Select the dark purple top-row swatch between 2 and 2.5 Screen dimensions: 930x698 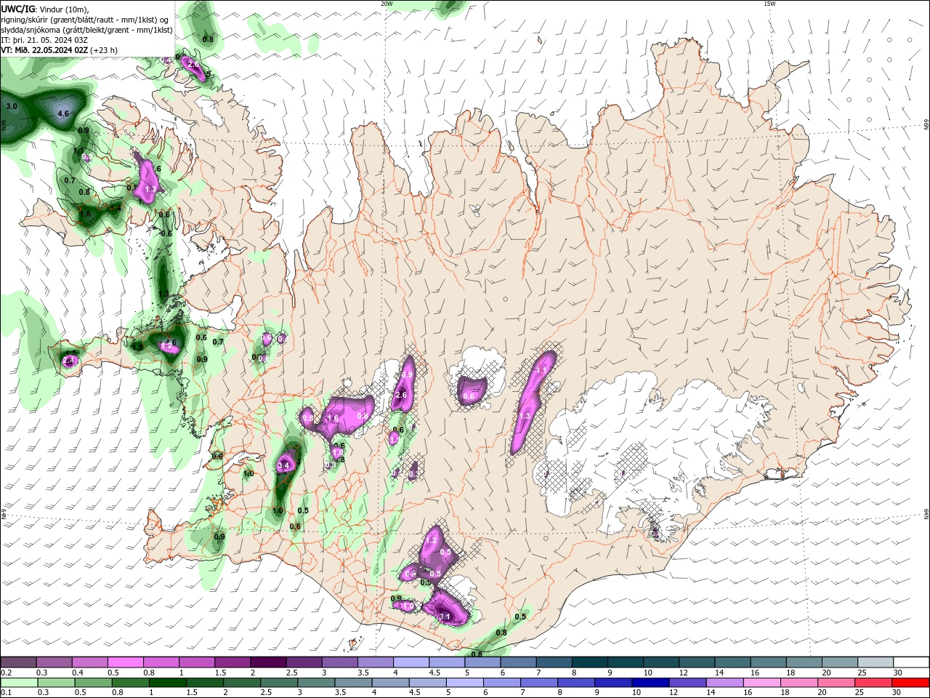(267, 662)
